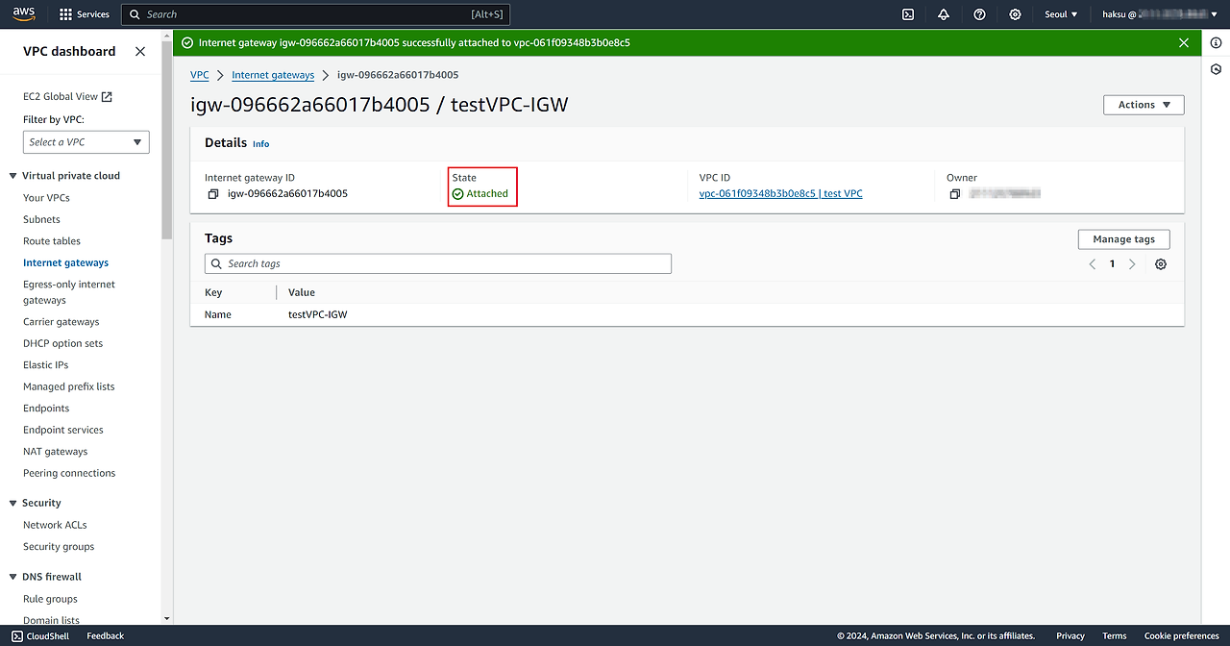Open Tags table preferences gear icon

[1161, 264]
